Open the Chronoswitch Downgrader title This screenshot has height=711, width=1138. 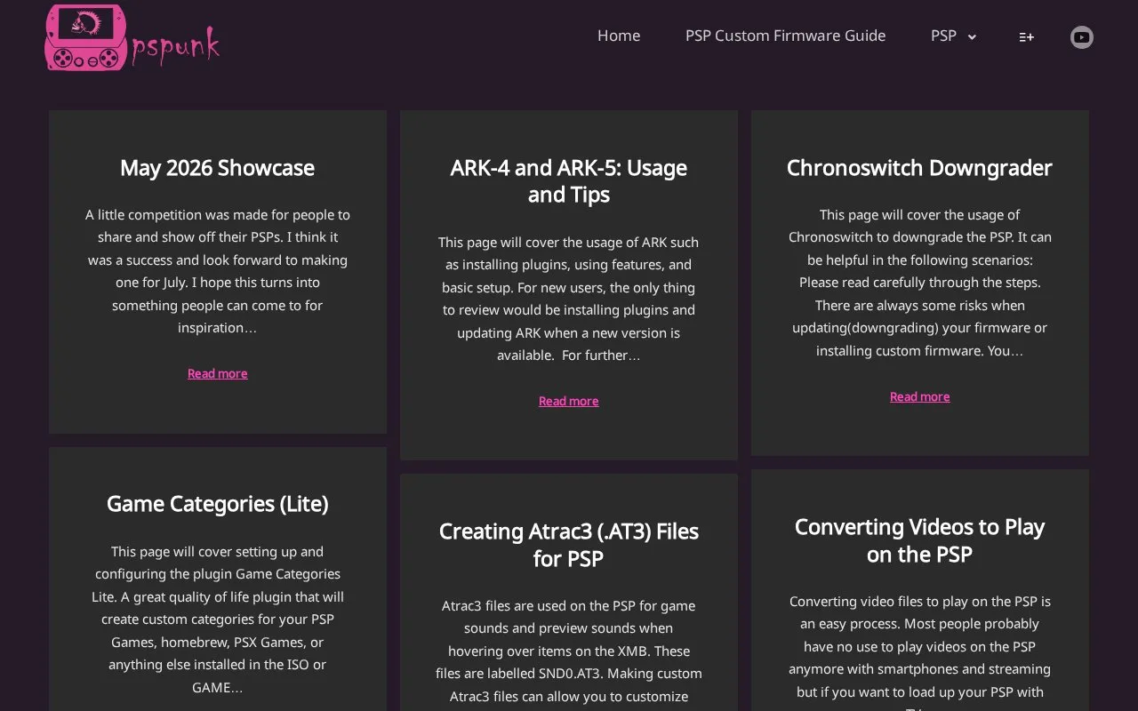click(920, 168)
